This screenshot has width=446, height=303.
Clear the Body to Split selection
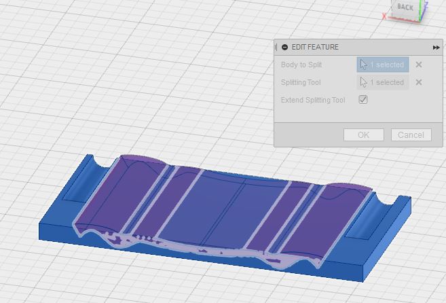click(x=418, y=65)
